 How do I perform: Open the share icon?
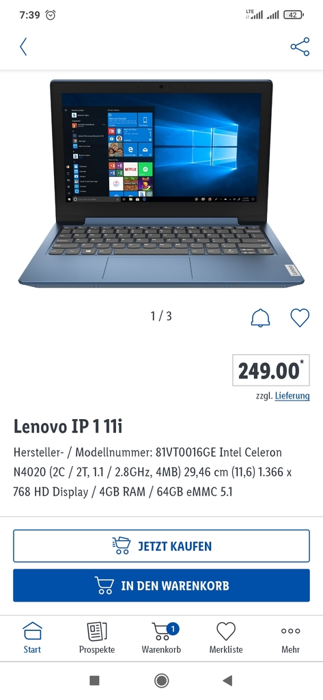click(x=300, y=46)
